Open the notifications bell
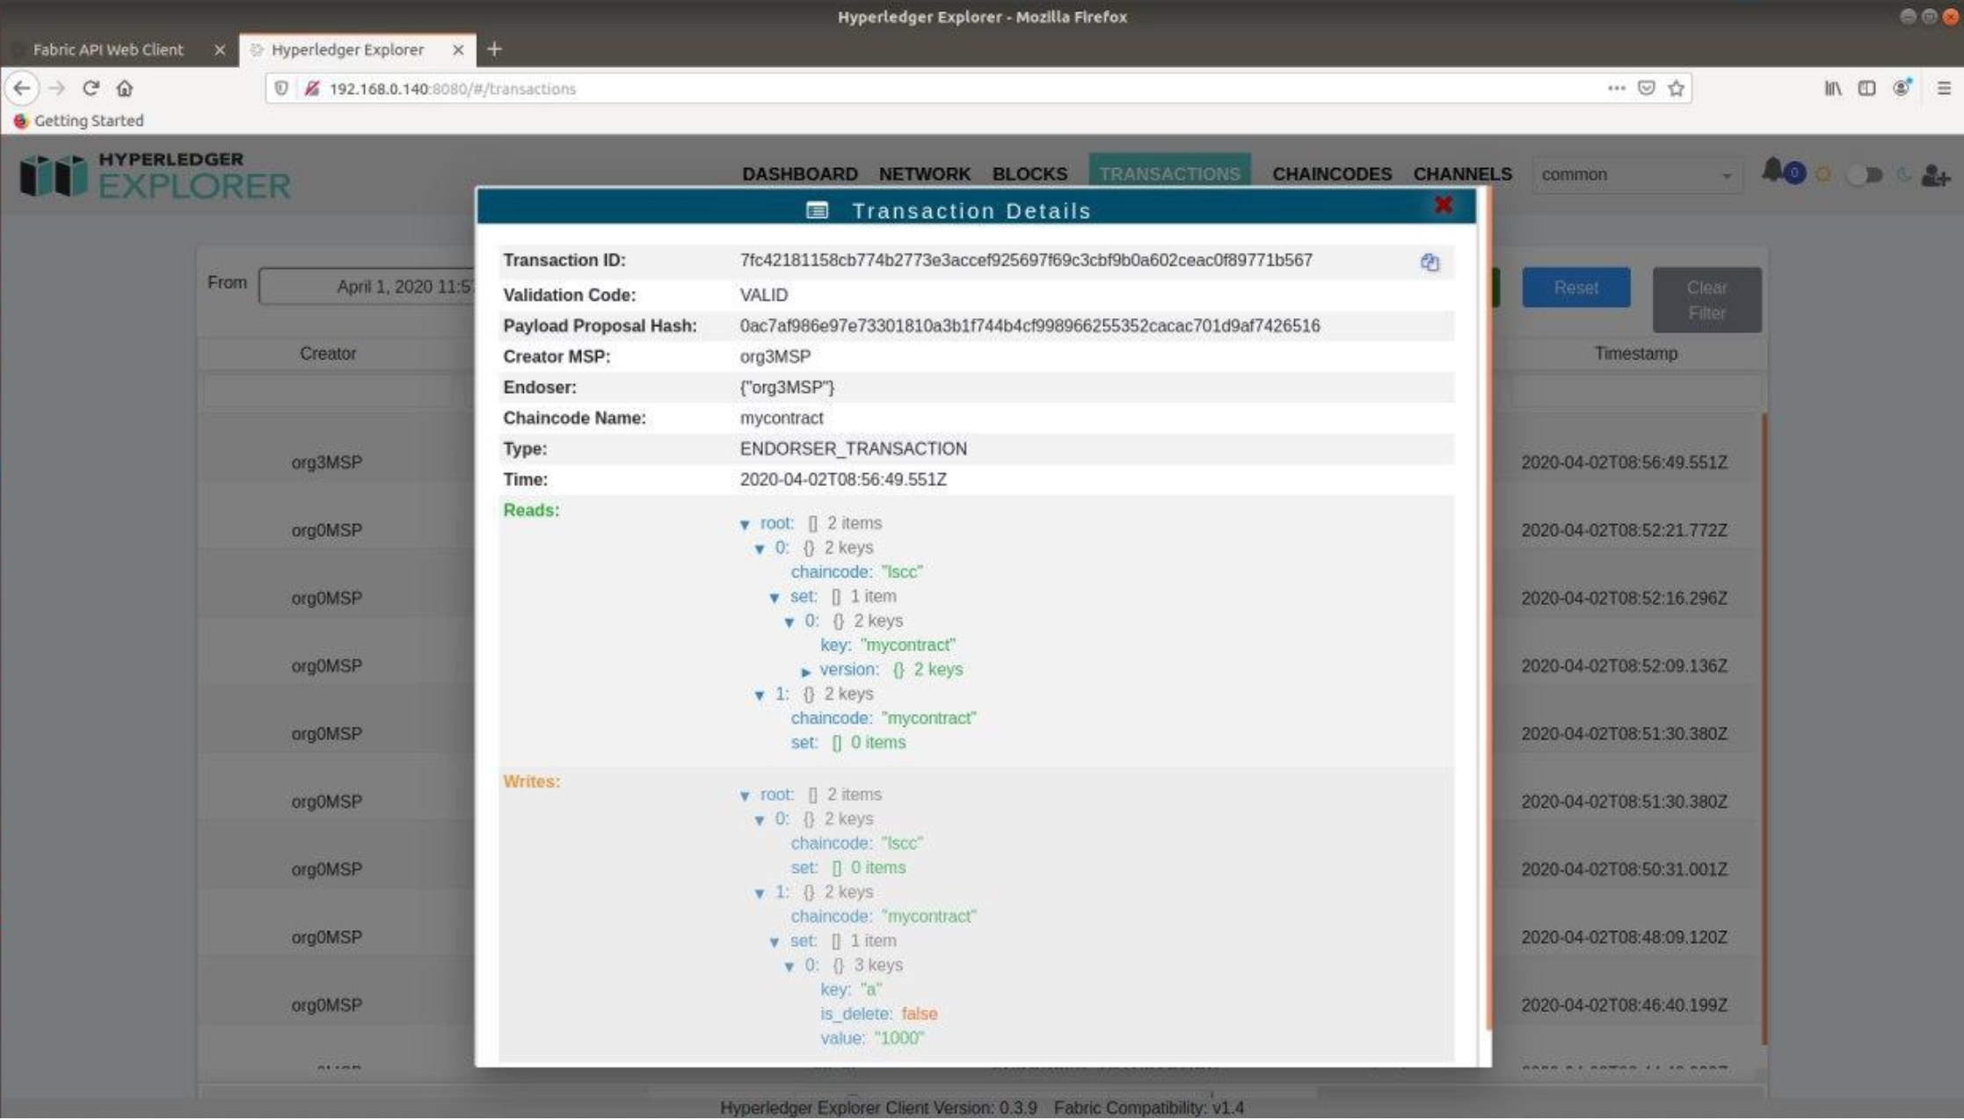The height and width of the screenshot is (1120, 1964). coord(1771,171)
